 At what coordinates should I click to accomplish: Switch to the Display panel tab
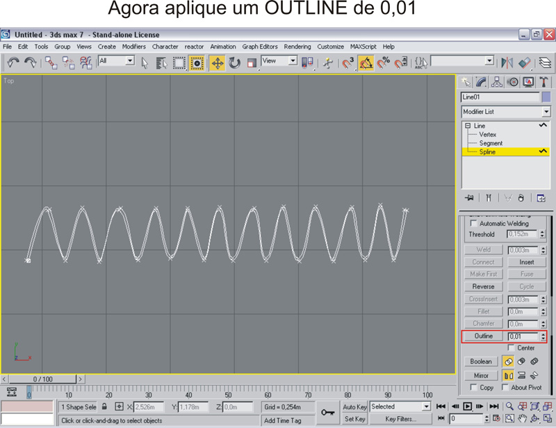(528, 82)
